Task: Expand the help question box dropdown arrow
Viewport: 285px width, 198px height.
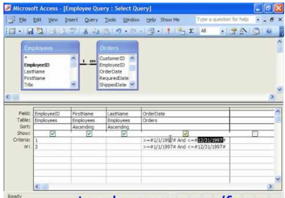Action: point(258,19)
